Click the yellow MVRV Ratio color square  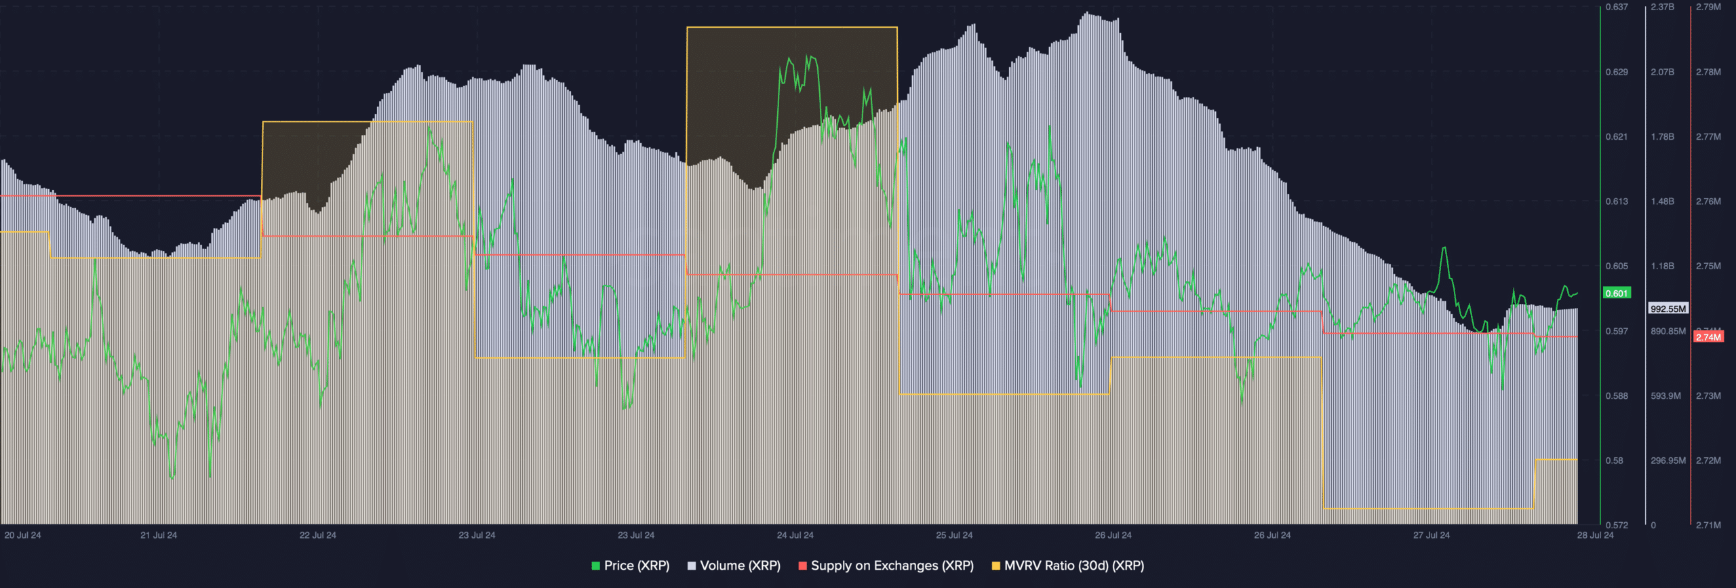(995, 566)
